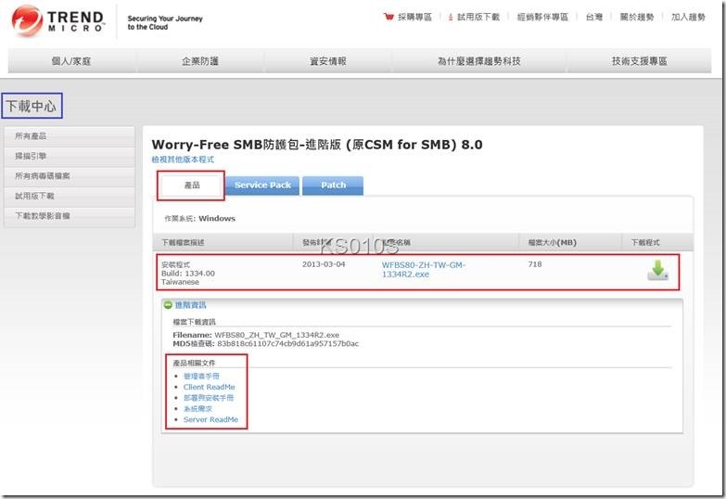The image size is (726, 499).
Task: Open the Client ReadMe document link
Action: 209,387
